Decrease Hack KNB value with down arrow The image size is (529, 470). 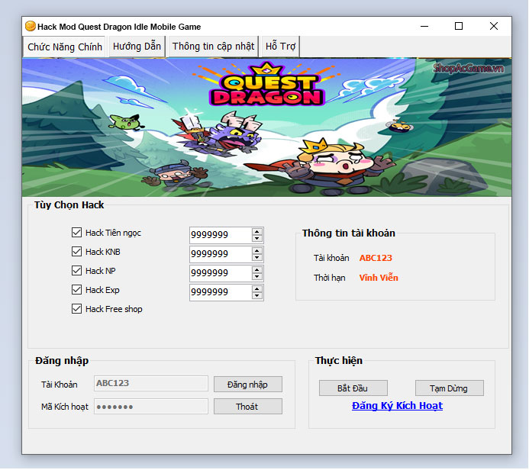click(x=257, y=258)
